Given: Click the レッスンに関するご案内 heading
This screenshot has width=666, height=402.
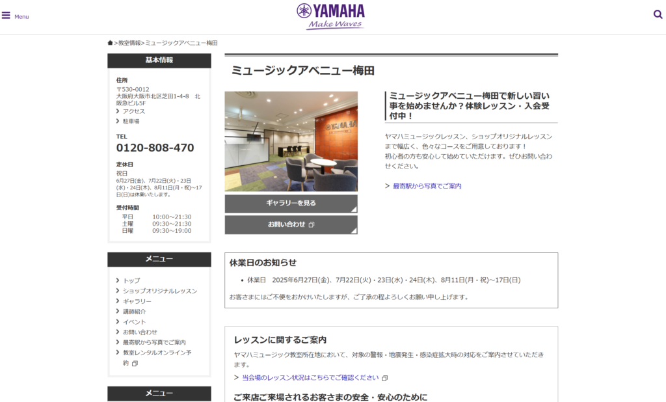Looking at the screenshot, I should pyautogui.click(x=280, y=340).
